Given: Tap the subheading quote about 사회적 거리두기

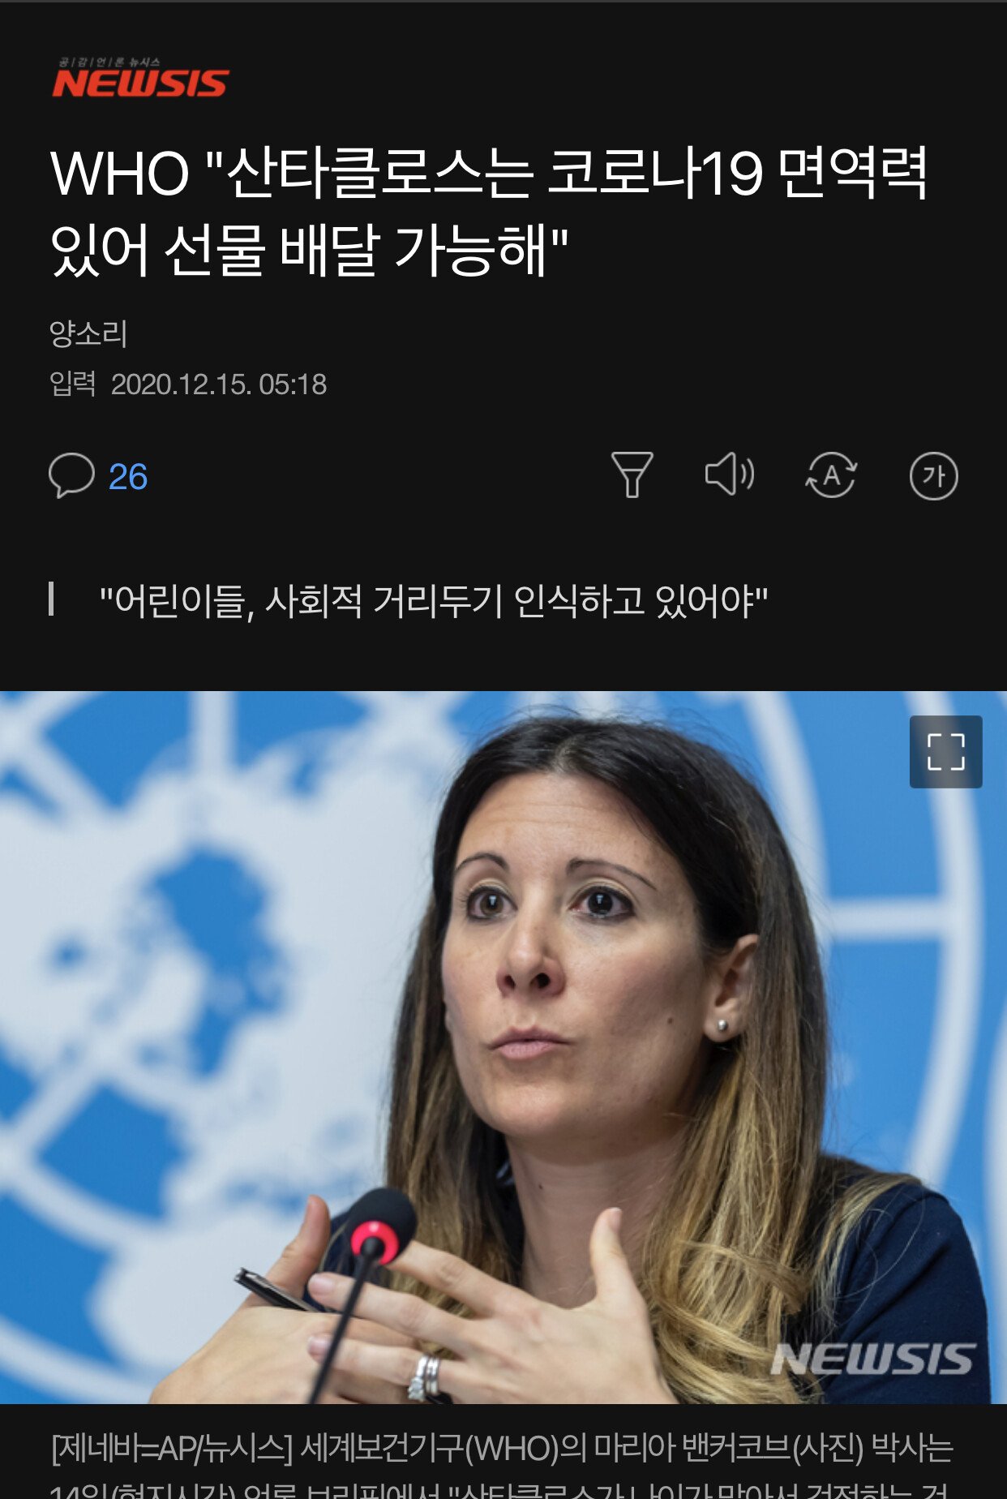Looking at the screenshot, I should (x=434, y=602).
